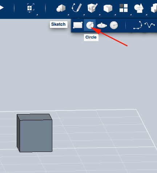The image size is (157, 173).
Task: Select the Modify tool icon
Action: (x=108, y=8)
